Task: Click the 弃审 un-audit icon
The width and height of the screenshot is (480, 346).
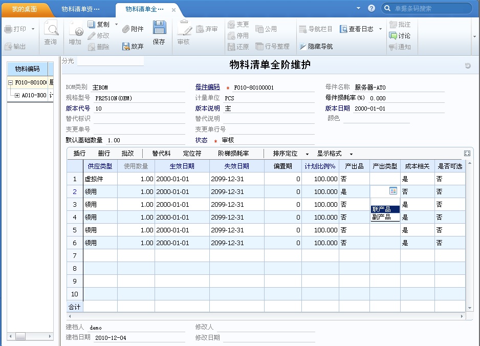Action: [x=200, y=29]
